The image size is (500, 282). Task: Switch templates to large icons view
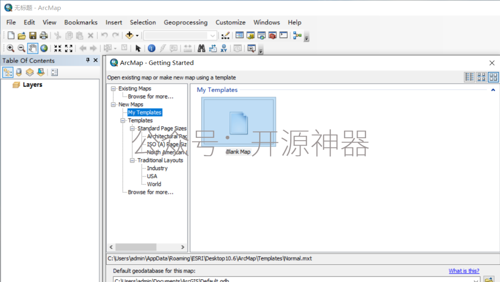[x=494, y=77]
